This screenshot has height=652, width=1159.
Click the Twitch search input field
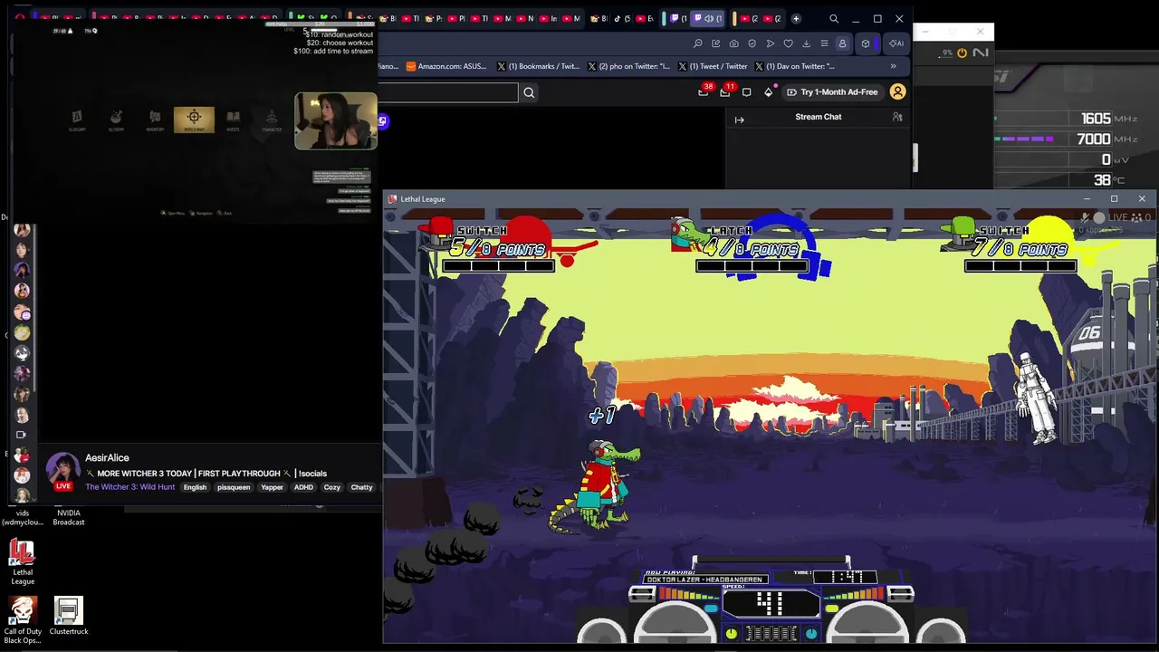tap(448, 92)
